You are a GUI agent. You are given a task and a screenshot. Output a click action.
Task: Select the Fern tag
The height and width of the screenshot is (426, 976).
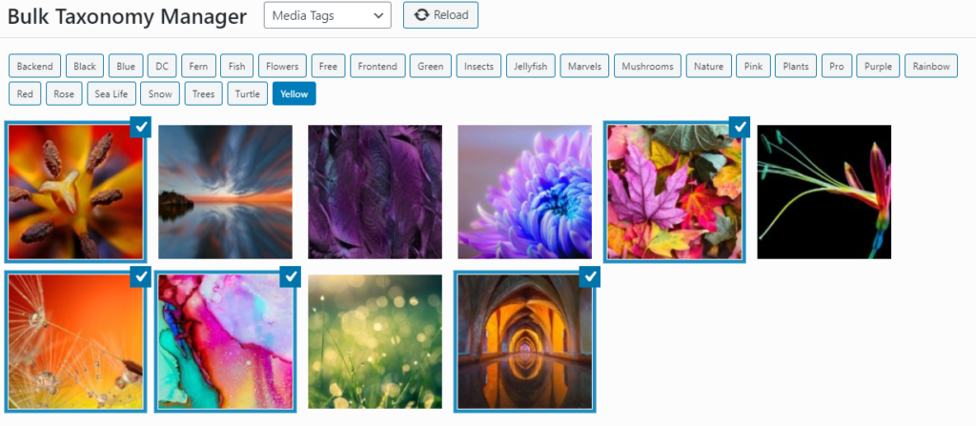[x=198, y=66]
